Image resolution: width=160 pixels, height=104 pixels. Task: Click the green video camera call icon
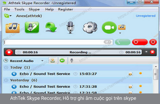pyautogui.click(x=109, y=28)
